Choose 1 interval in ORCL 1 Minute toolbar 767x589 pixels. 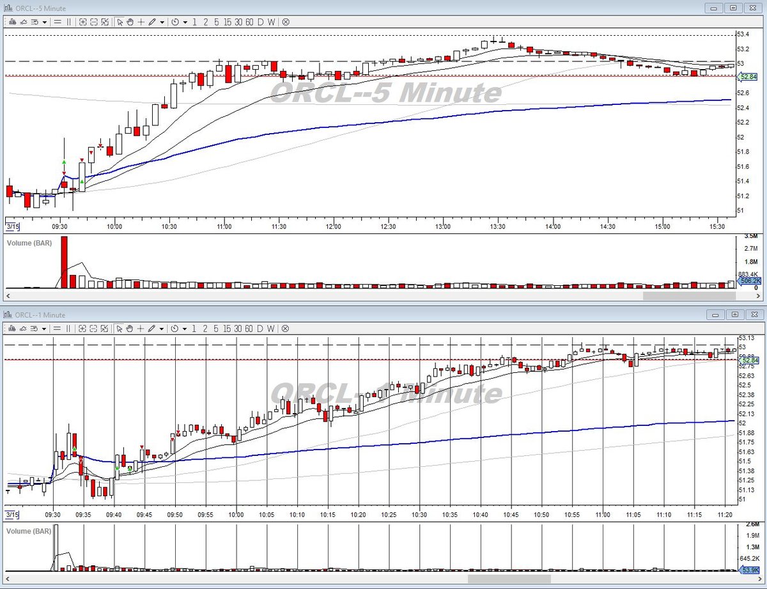pyautogui.click(x=194, y=328)
